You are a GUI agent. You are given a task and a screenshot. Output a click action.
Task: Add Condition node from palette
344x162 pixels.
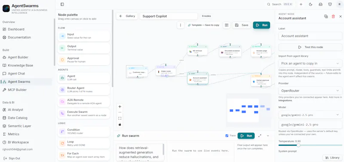coord(83,132)
